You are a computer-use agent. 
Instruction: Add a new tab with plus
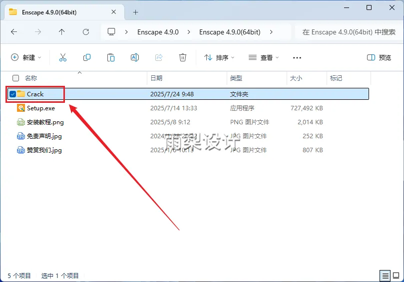(x=135, y=12)
